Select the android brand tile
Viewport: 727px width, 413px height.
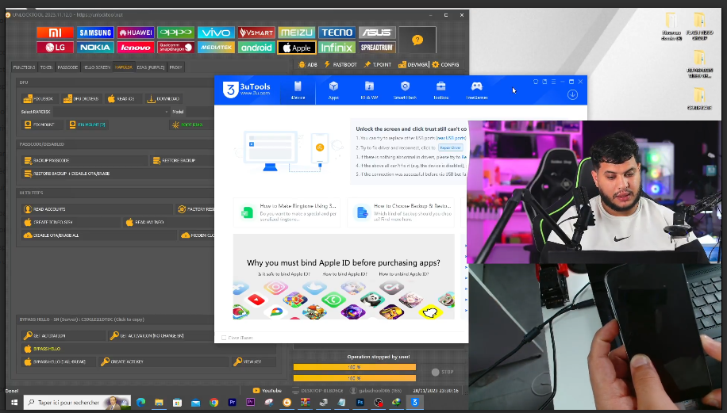click(256, 48)
